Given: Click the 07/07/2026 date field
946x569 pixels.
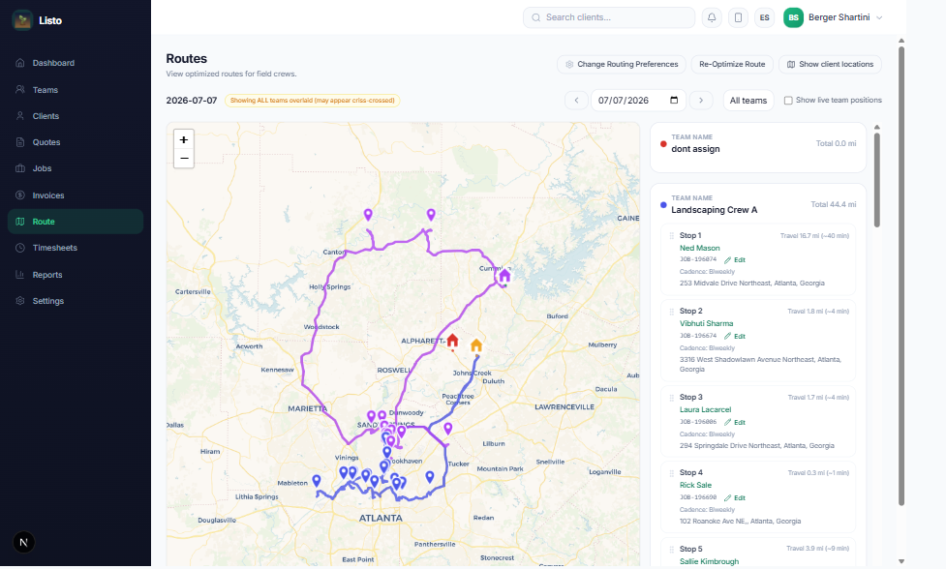Looking at the screenshot, I should click(x=638, y=100).
